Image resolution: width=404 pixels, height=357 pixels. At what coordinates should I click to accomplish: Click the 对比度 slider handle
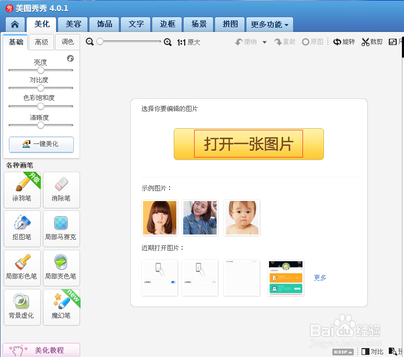point(41,88)
